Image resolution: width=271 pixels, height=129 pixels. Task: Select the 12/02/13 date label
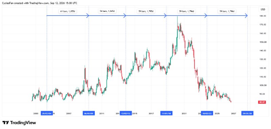tap(126, 113)
